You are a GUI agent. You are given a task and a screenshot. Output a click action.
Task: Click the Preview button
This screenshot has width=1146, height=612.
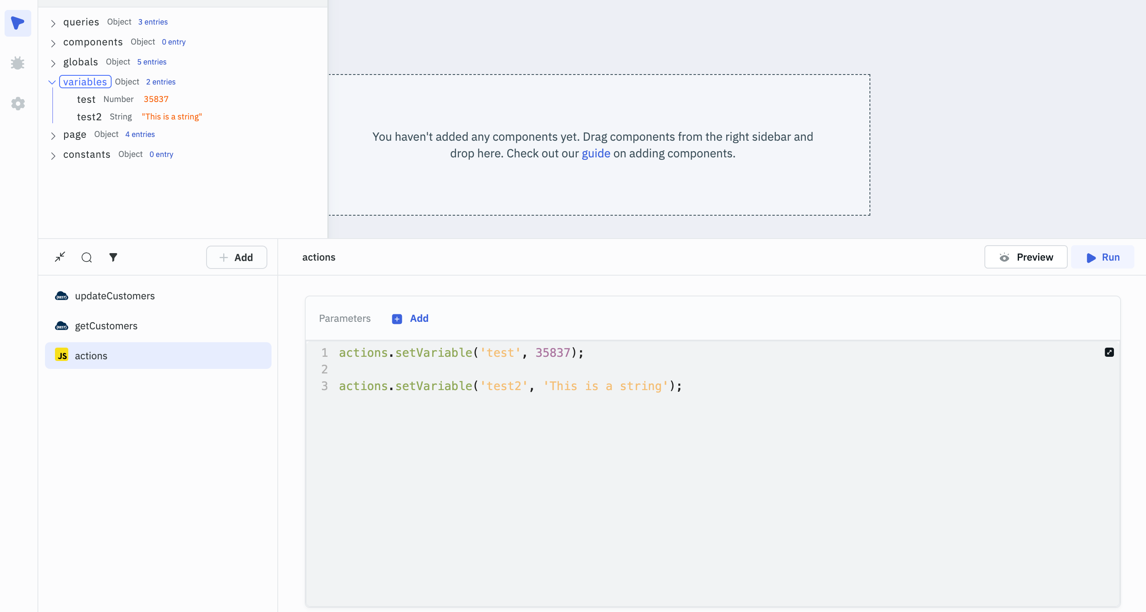pos(1025,257)
